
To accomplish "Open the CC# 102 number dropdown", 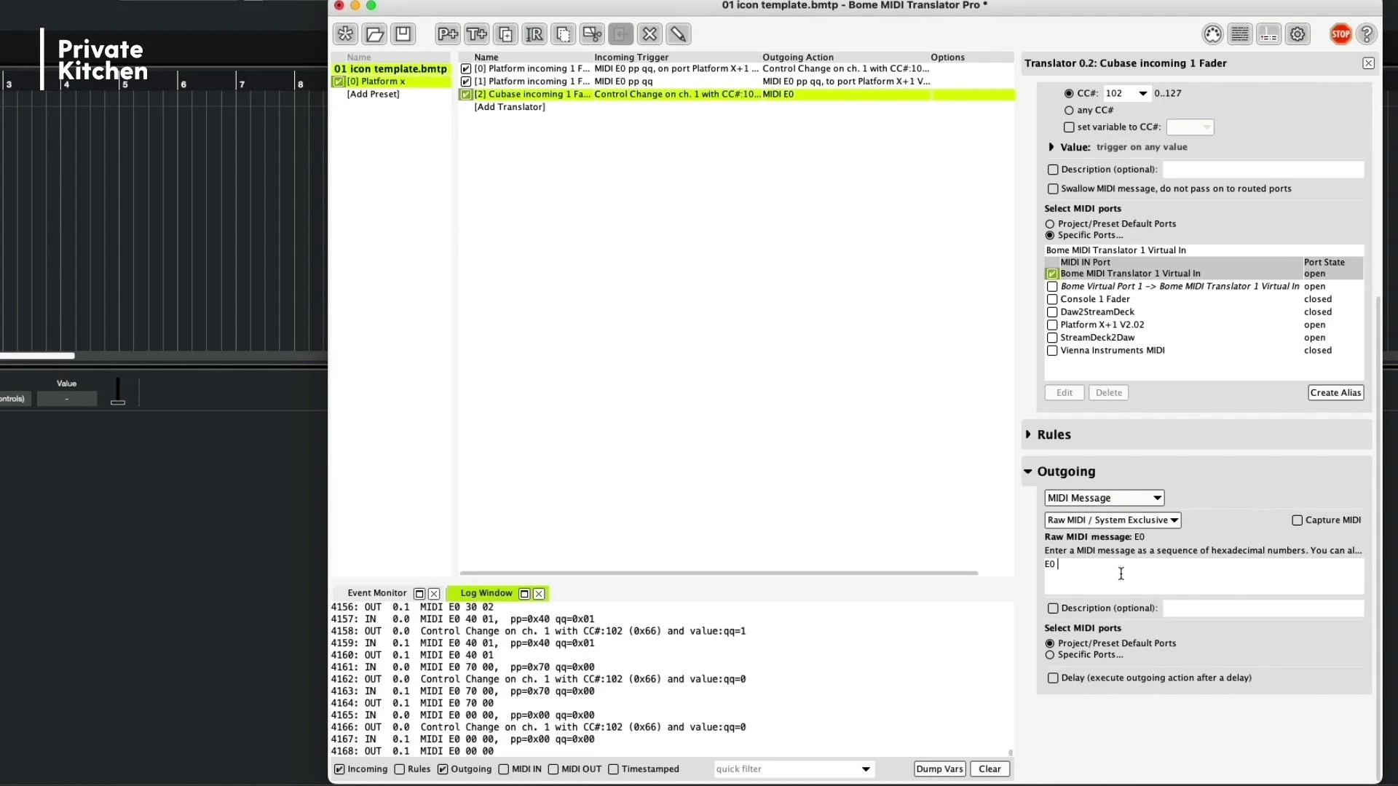I will [1142, 94].
